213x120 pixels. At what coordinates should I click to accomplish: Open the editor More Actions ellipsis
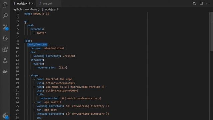208,4
